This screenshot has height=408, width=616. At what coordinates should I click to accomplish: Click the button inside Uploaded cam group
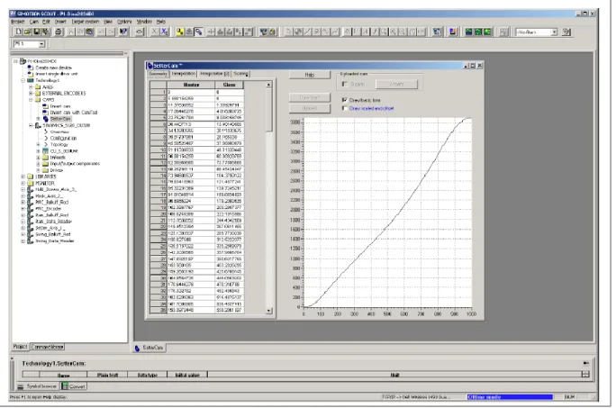pos(396,84)
